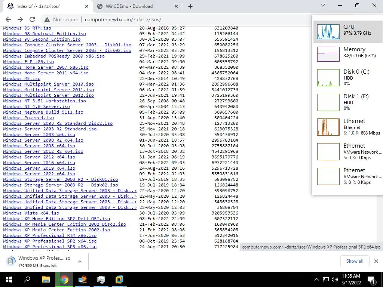
Task: Click the Not secure warning icon
Action: [x=47, y=19]
